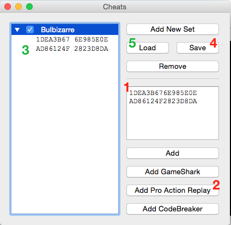Click the plain Add button
The width and height of the screenshot is (231, 225).
click(x=173, y=153)
